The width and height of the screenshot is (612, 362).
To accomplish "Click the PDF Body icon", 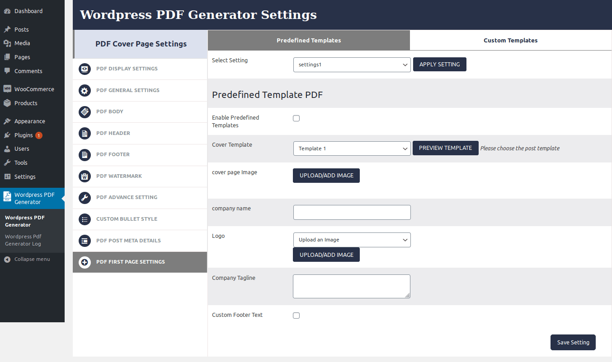I will click(x=85, y=111).
